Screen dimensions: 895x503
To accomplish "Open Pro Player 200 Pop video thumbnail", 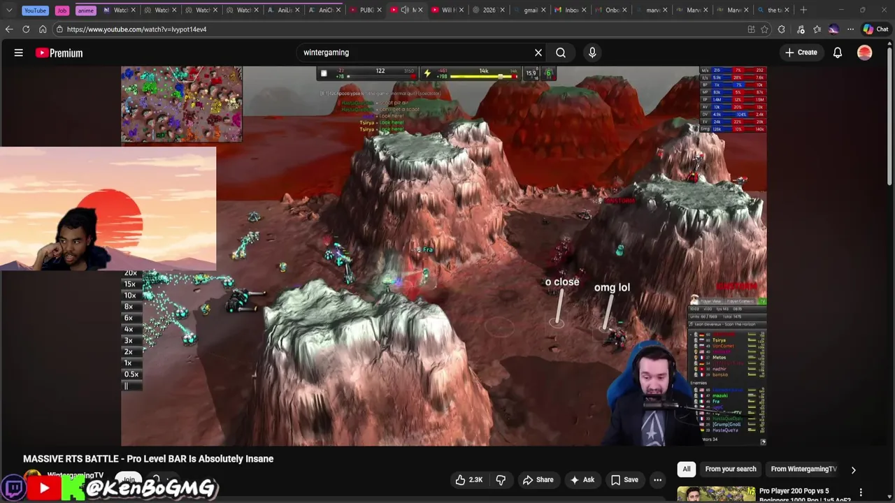I will tap(716, 495).
